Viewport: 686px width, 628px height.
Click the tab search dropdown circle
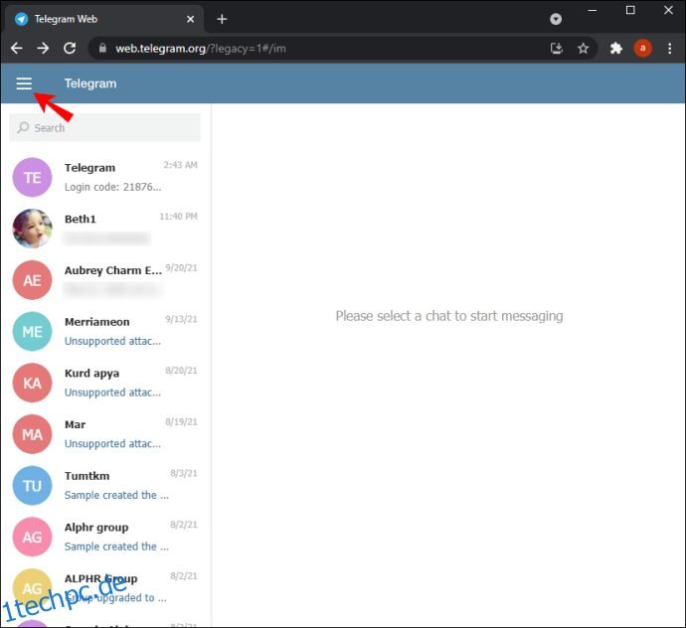point(556,19)
